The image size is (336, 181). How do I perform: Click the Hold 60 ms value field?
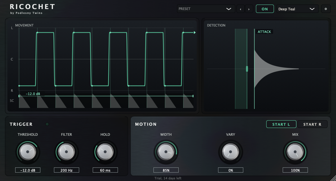point(105,170)
